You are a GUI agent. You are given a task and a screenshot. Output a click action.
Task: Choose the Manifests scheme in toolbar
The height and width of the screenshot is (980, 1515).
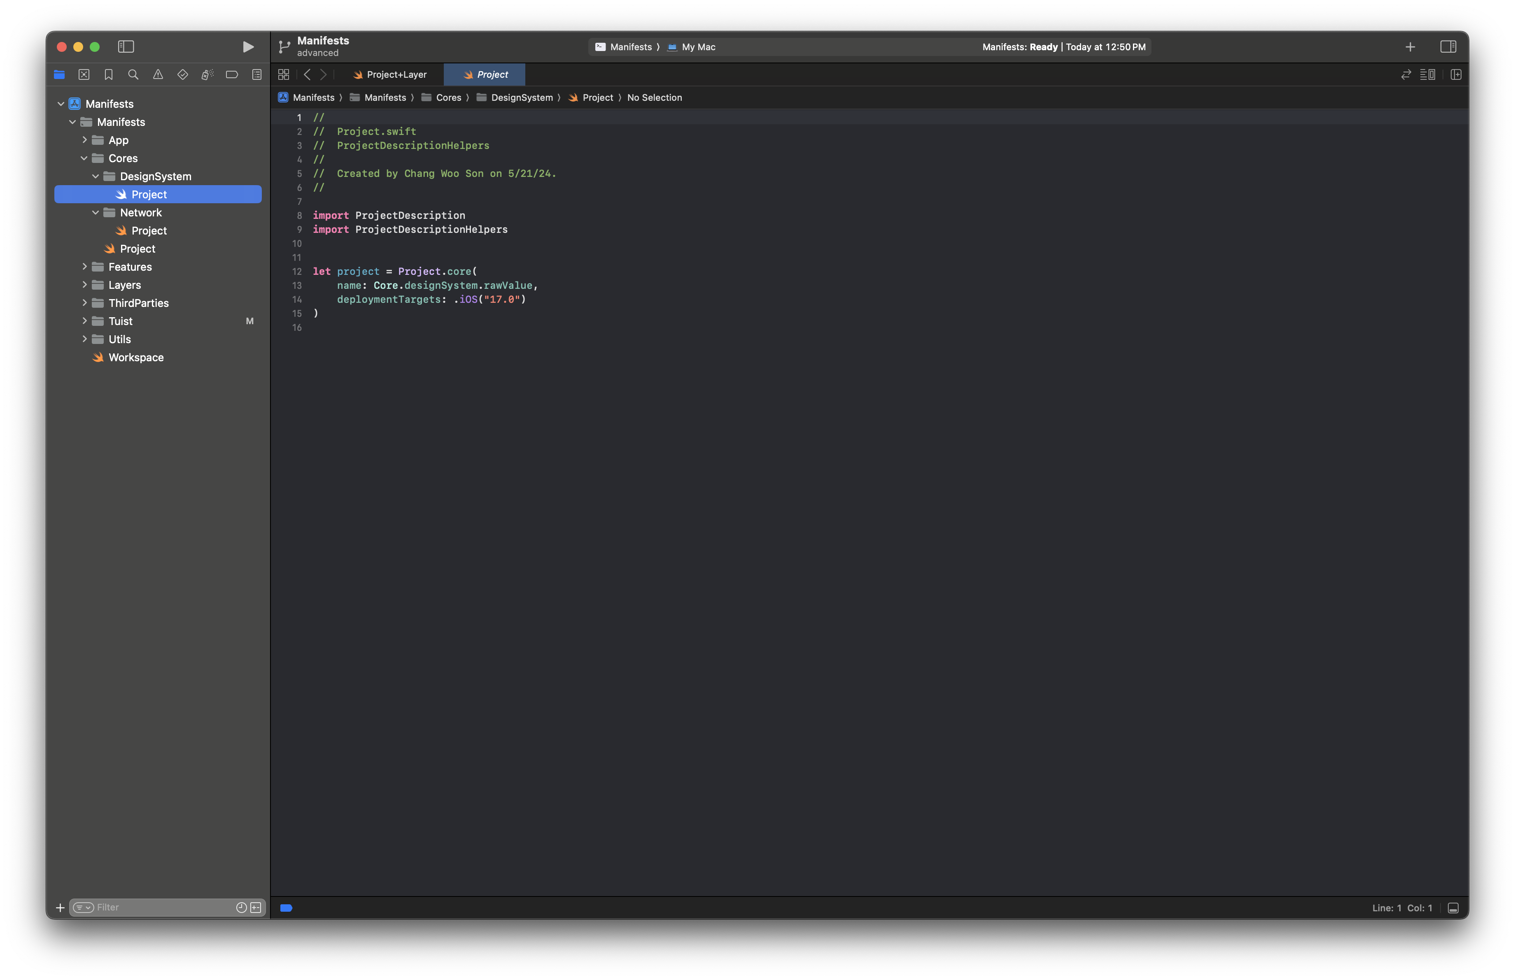click(x=624, y=47)
